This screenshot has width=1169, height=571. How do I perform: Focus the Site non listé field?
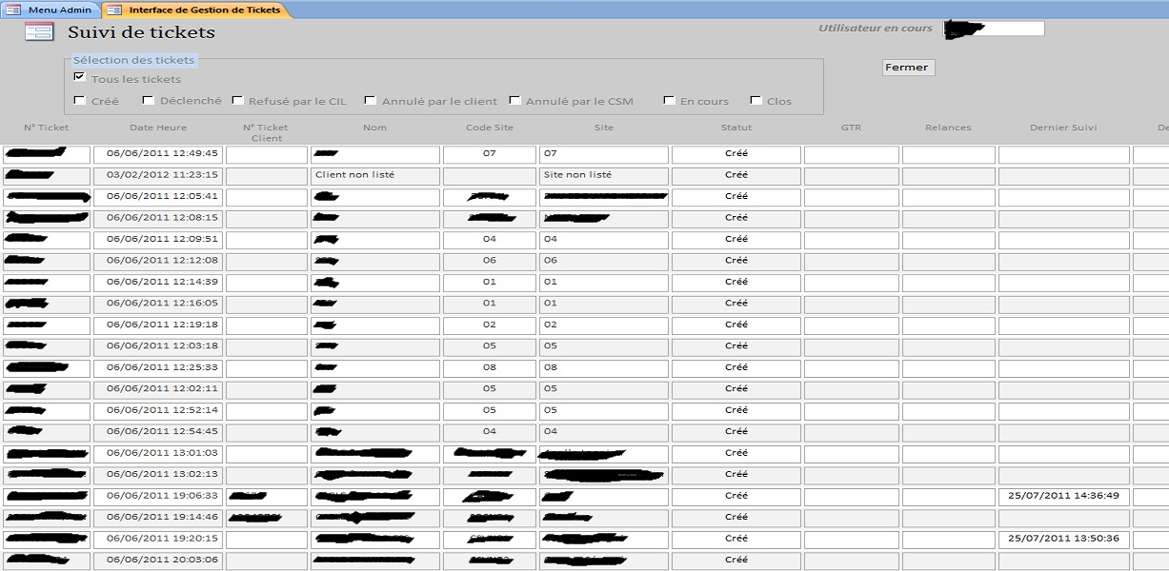[x=603, y=175]
